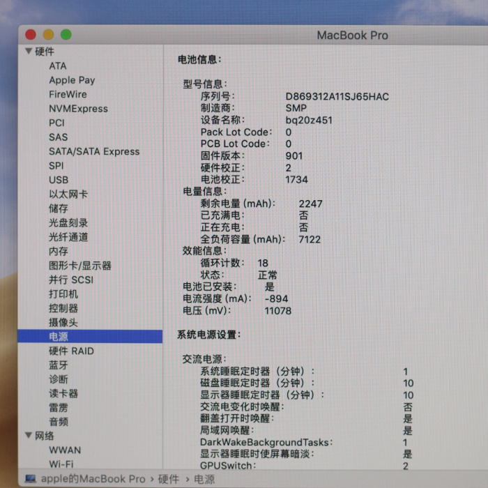
Task: Click the GPUSwitch label
Action: pyautogui.click(x=228, y=466)
